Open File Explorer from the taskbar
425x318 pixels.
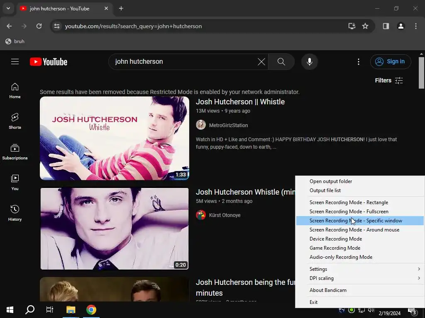point(71,310)
